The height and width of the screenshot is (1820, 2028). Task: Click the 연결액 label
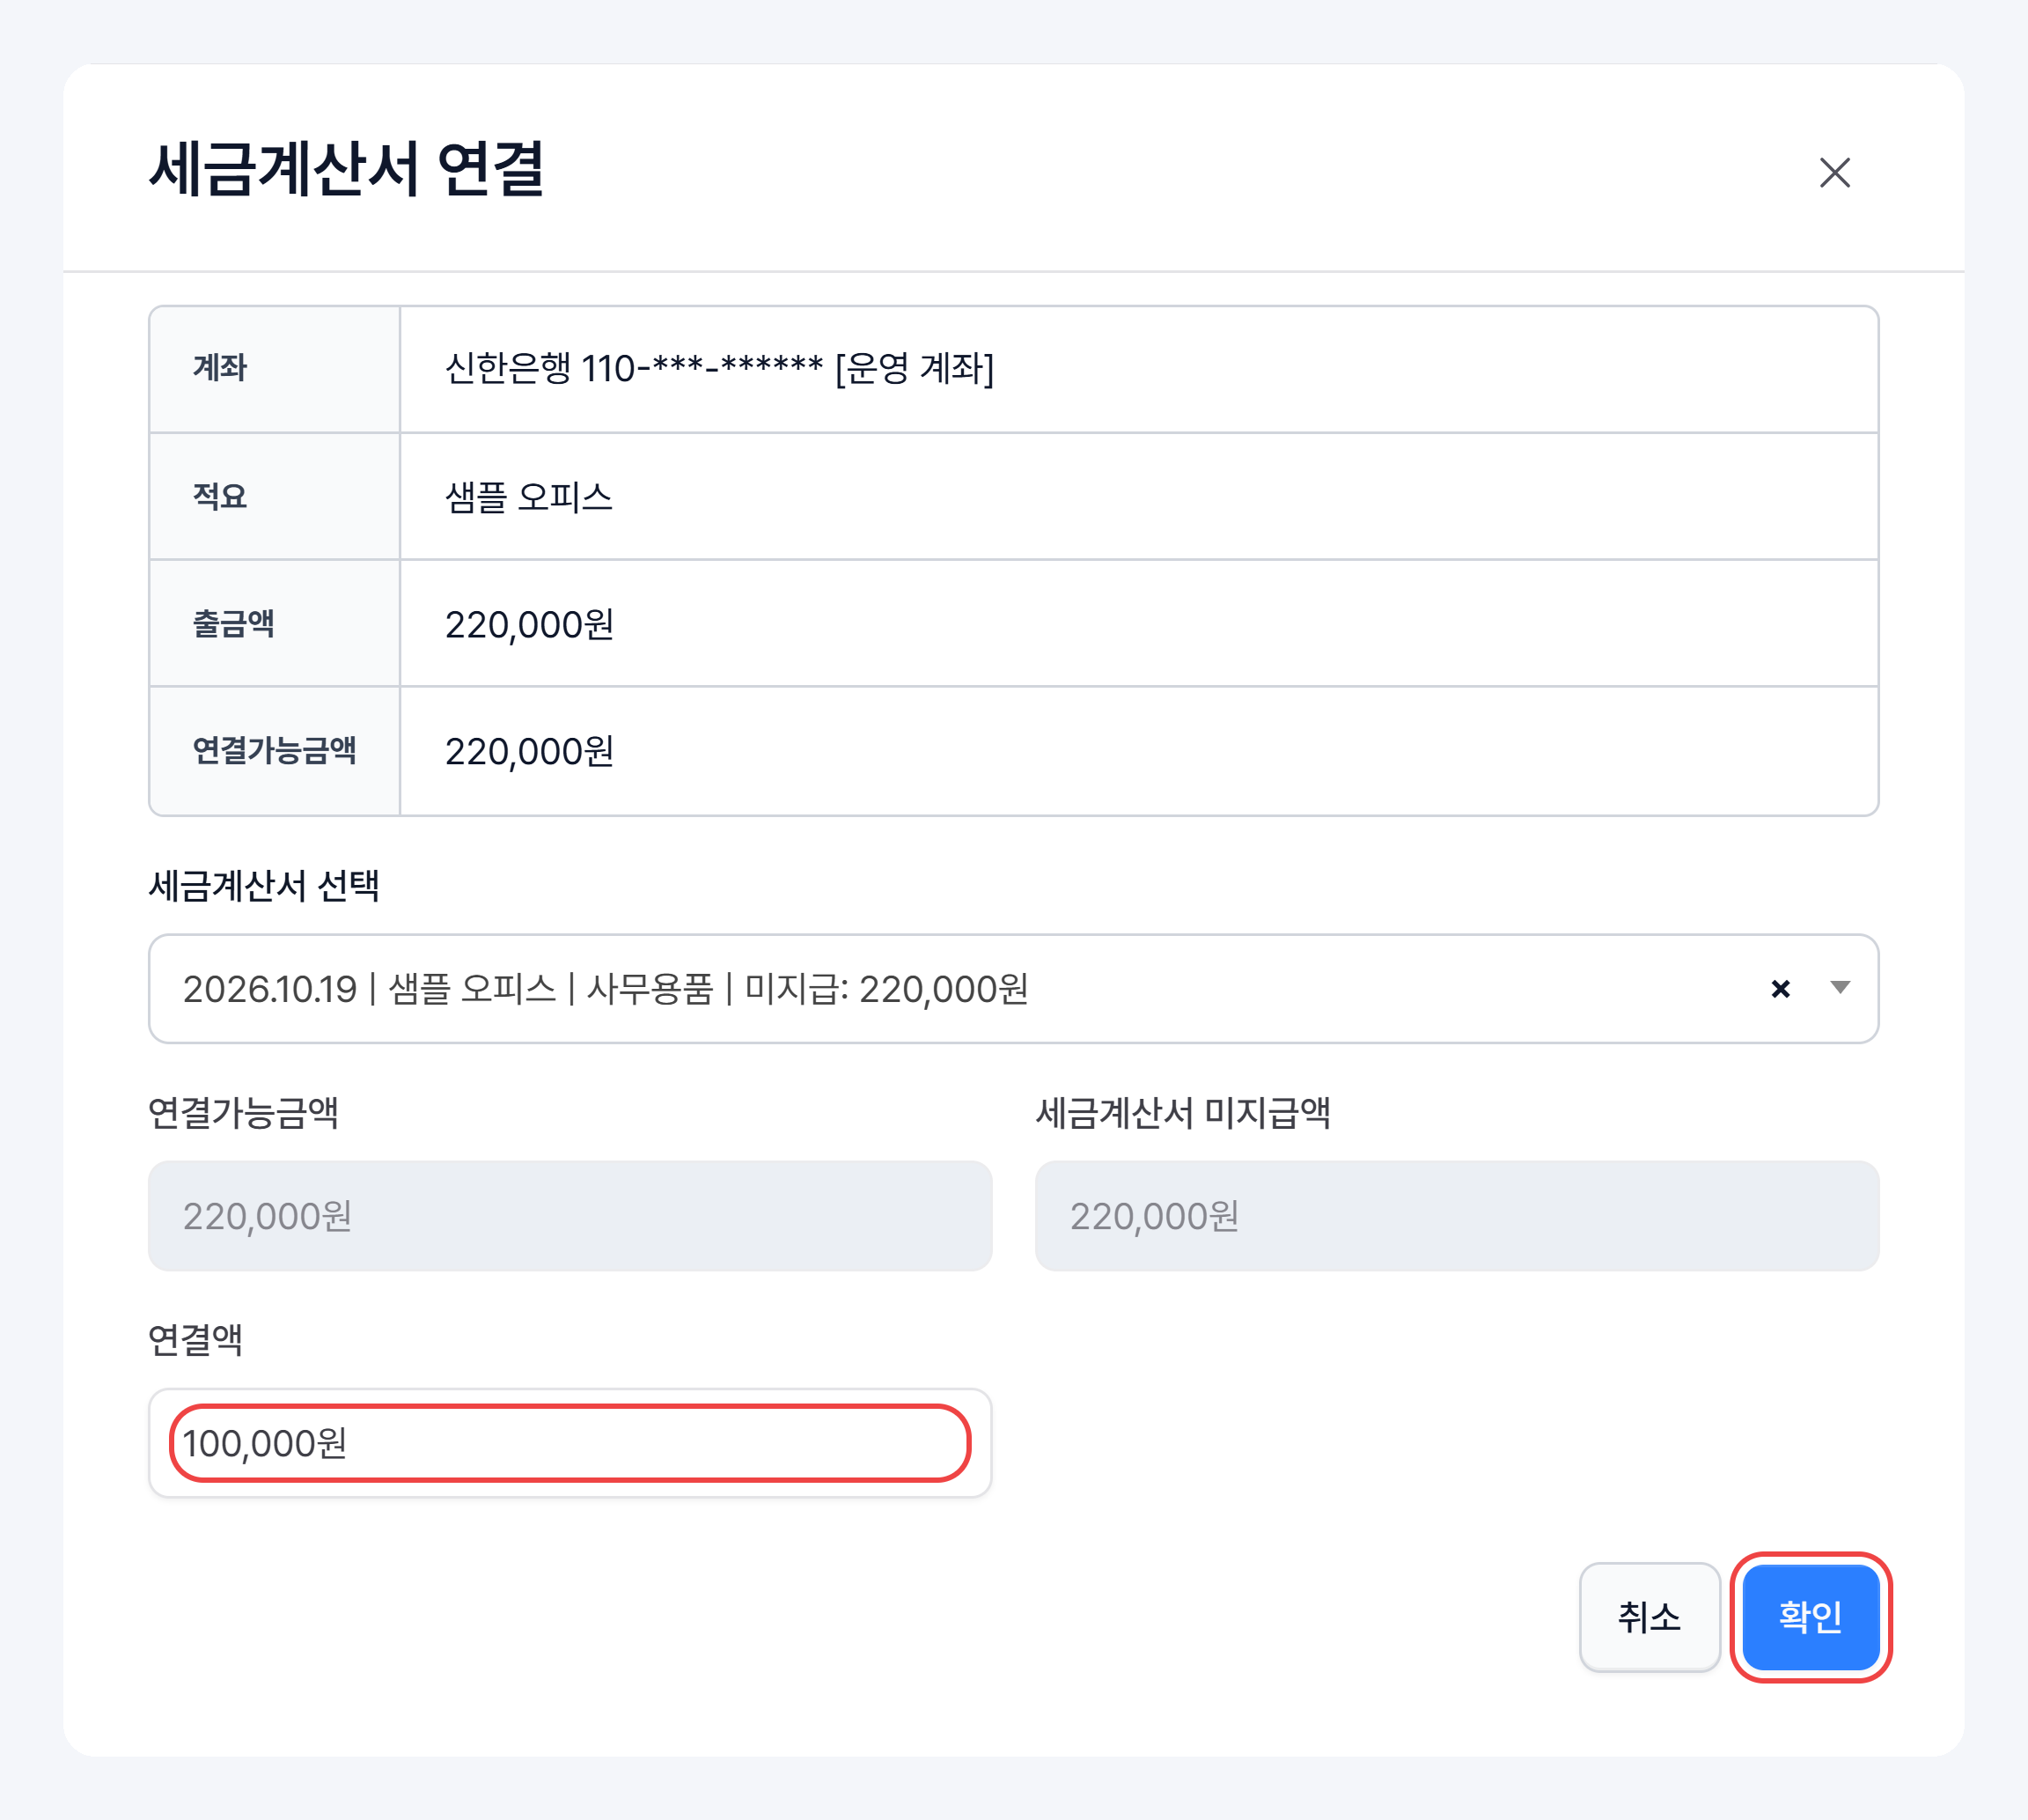[195, 1340]
